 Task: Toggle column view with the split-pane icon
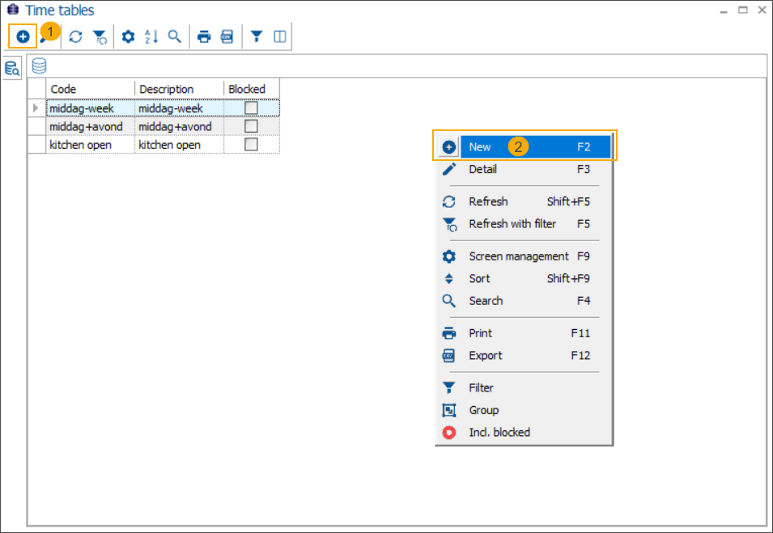(x=279, y=36)
